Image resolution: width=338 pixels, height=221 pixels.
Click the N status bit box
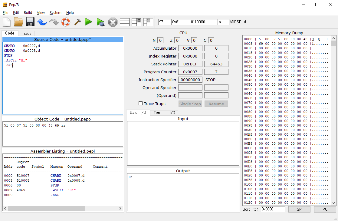(160, 40)
